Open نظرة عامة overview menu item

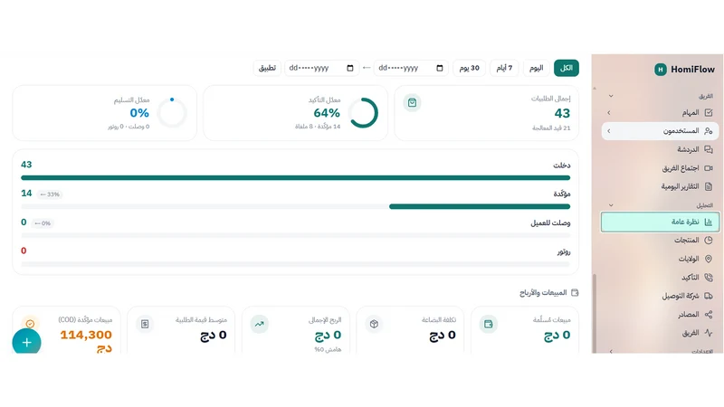coord(660,222)
